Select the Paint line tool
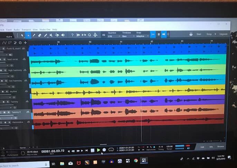 [x=45, y=35]
